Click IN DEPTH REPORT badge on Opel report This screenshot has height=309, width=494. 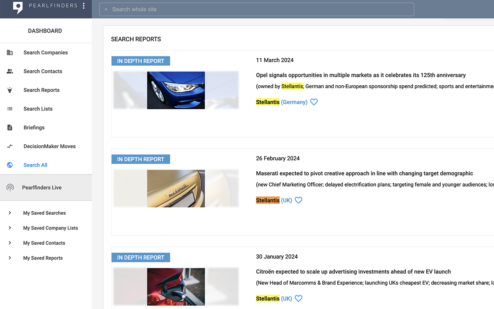pyautogui.click(x=141, y=61)
